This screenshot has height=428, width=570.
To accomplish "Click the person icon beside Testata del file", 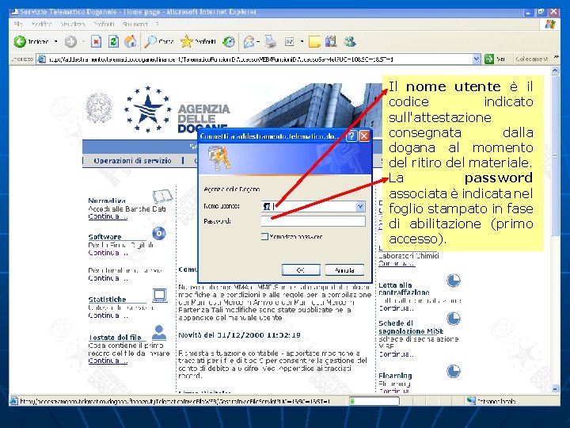I will pyautogui.click(x=159, y=332).
